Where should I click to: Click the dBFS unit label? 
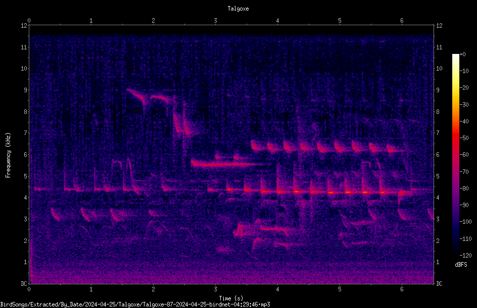tap(461, 265)
